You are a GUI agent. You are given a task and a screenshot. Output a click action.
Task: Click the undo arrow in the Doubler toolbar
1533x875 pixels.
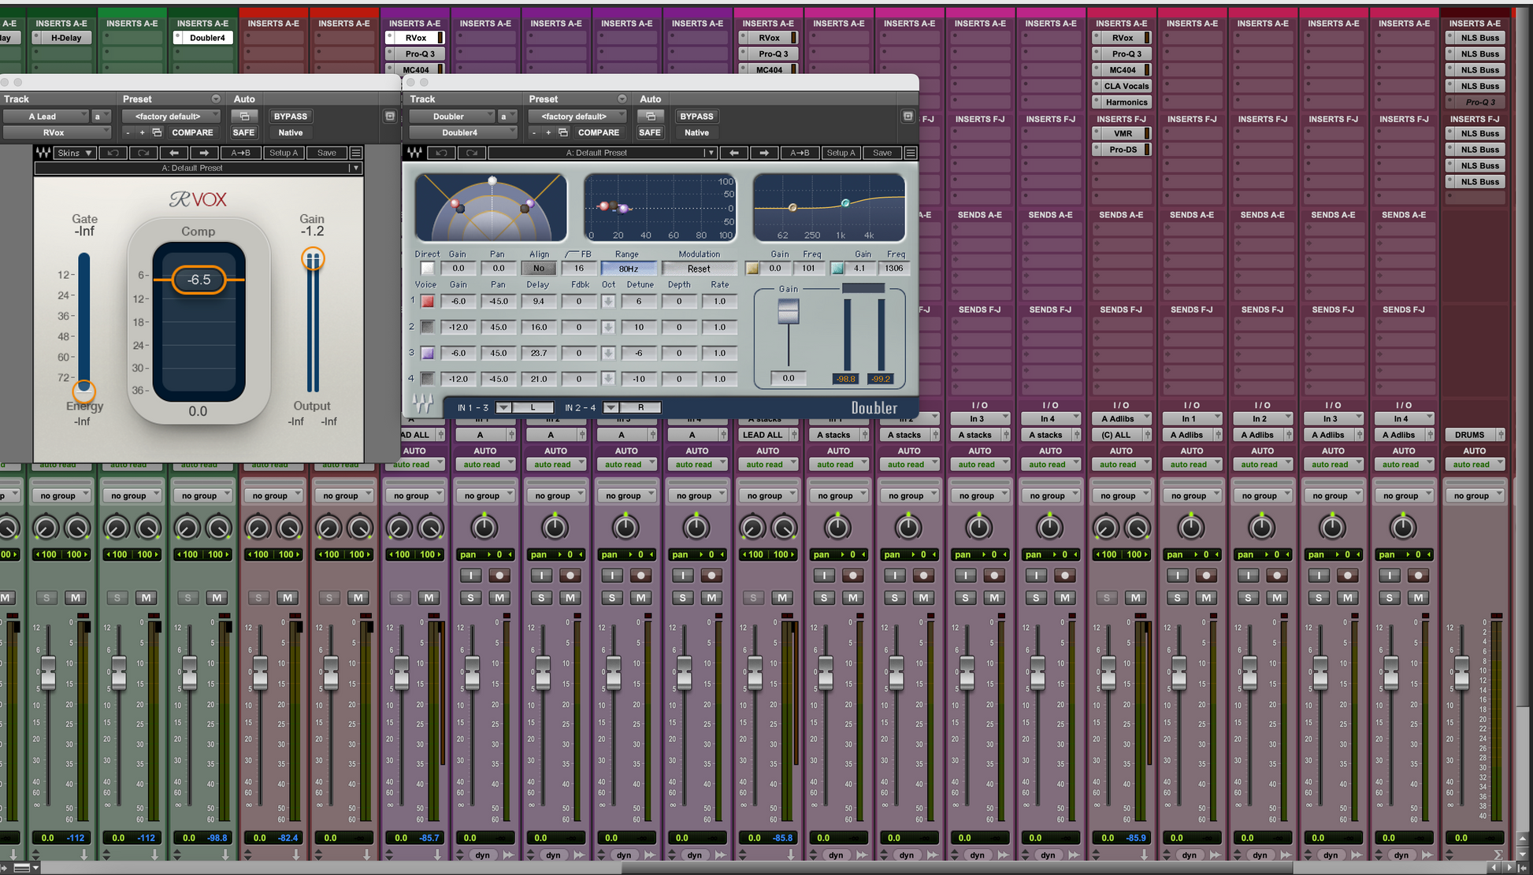click(x=441, y=153)
